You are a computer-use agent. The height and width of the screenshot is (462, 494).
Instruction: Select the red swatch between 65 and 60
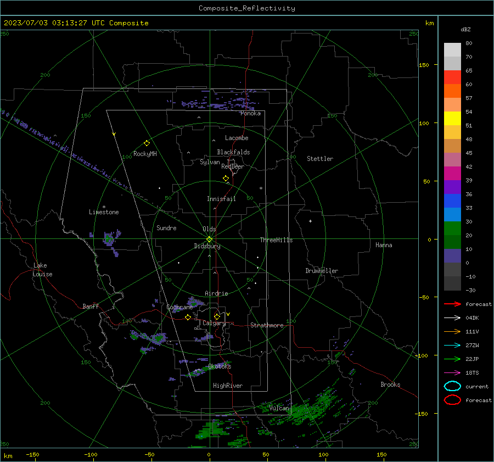click(x=452, y=77)
